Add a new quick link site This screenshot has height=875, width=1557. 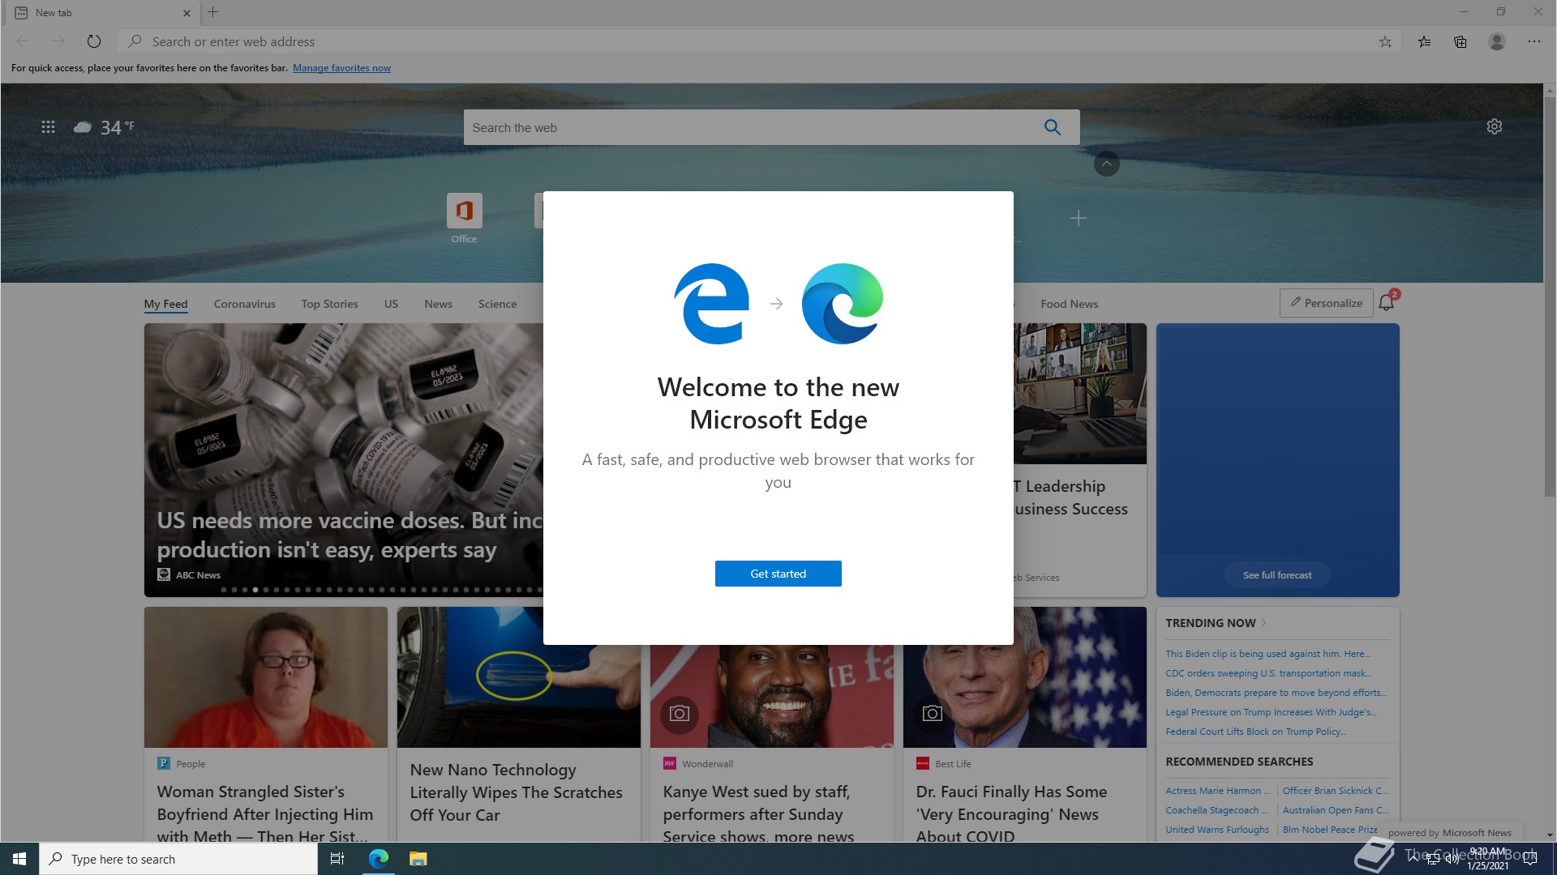(x=1078, y=218)
